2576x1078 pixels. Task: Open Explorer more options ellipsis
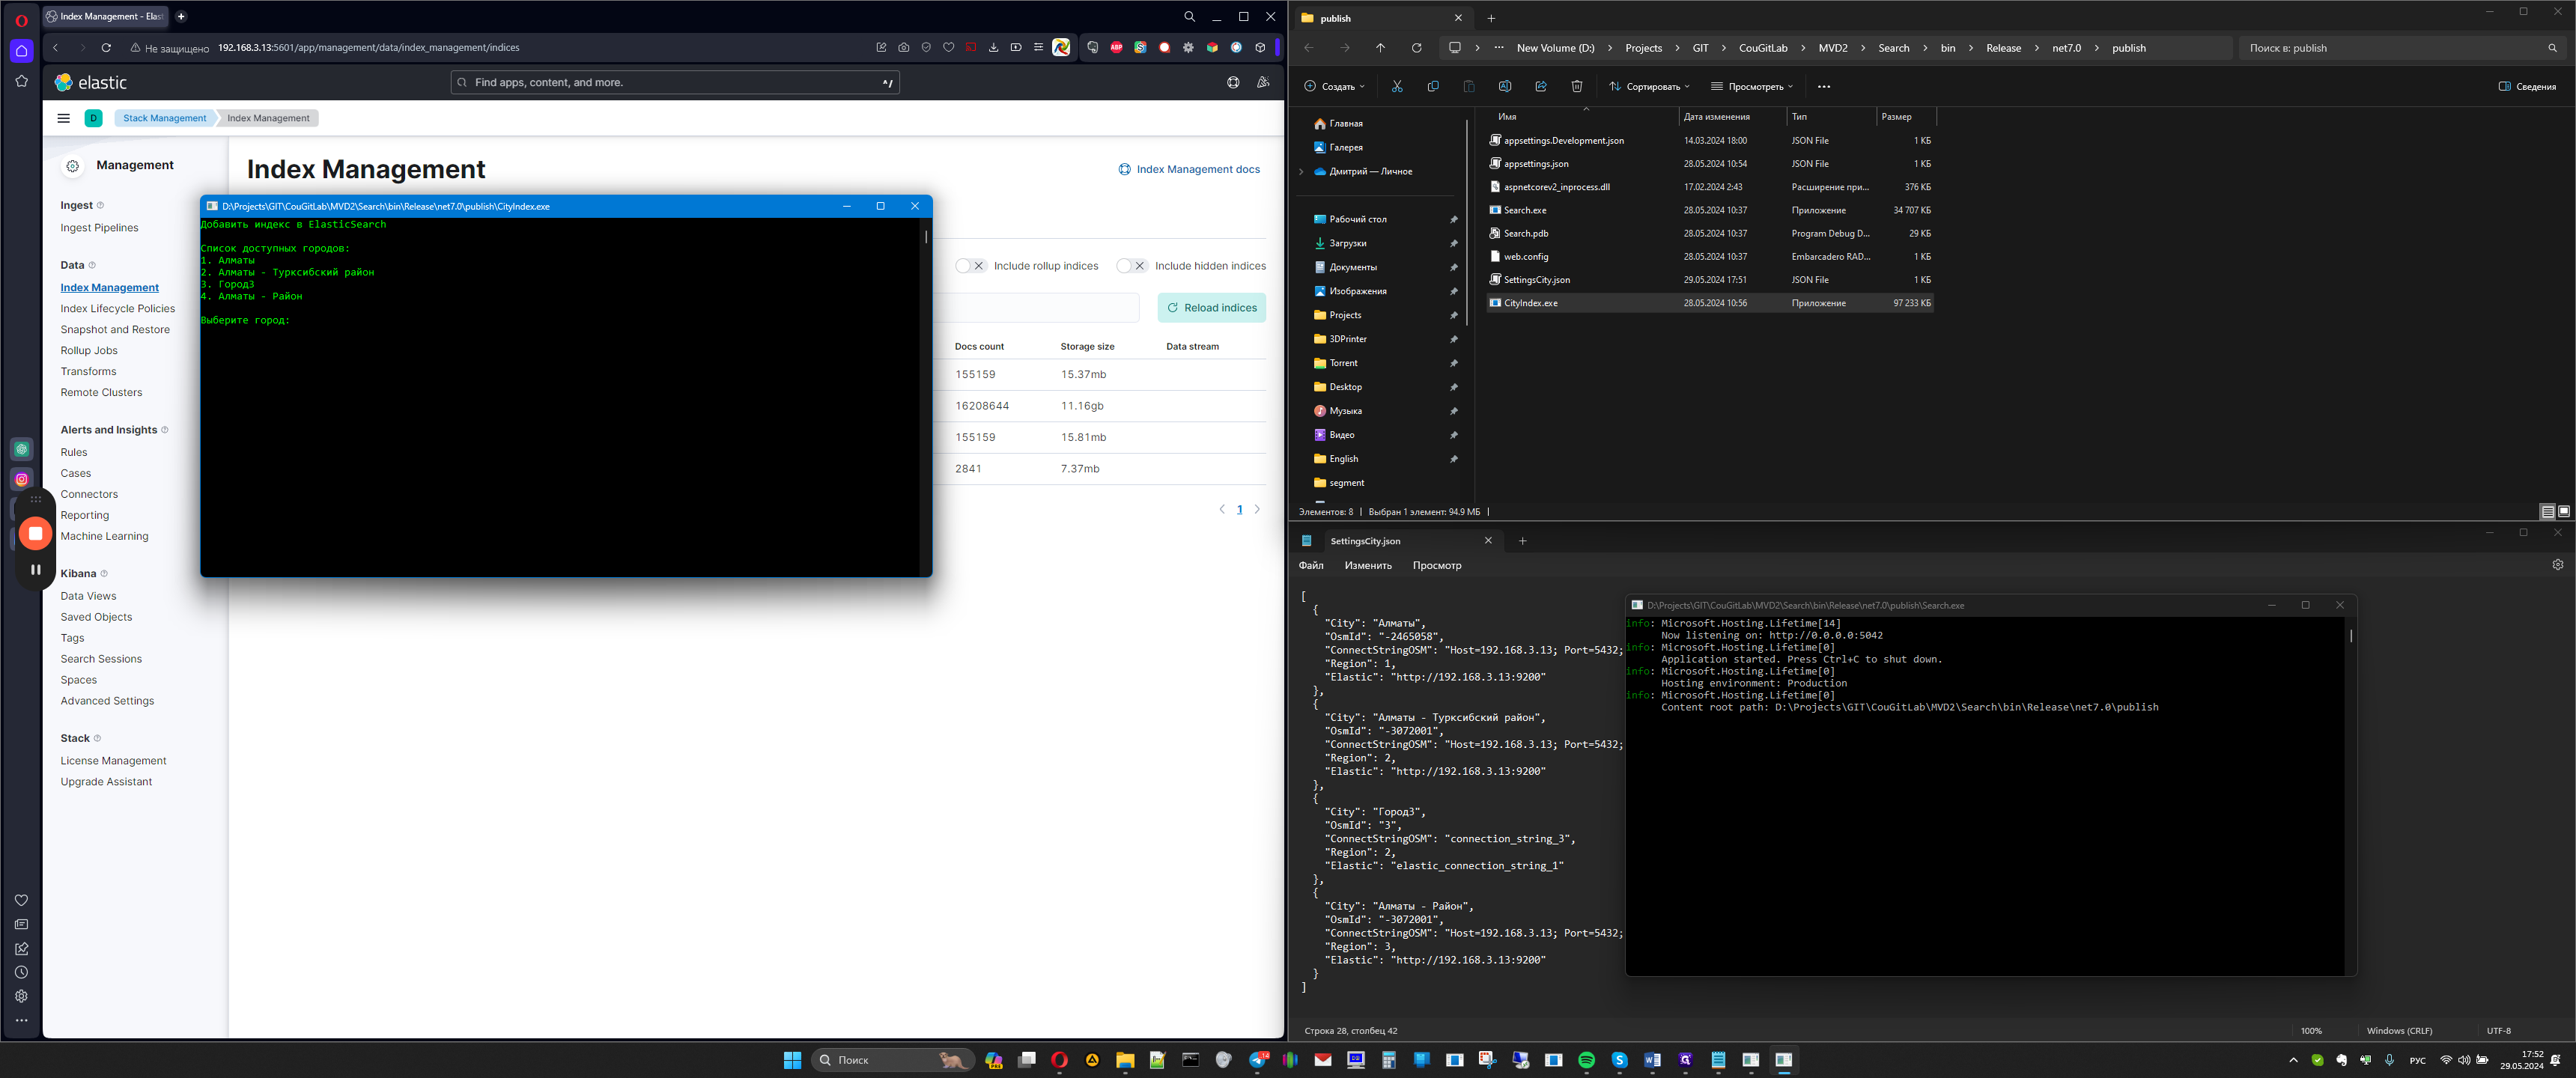click(1824, 86)
